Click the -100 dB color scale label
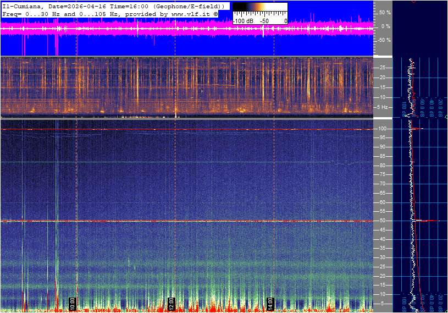The height and width of the screenshot is (313, 448). [243, 21]
